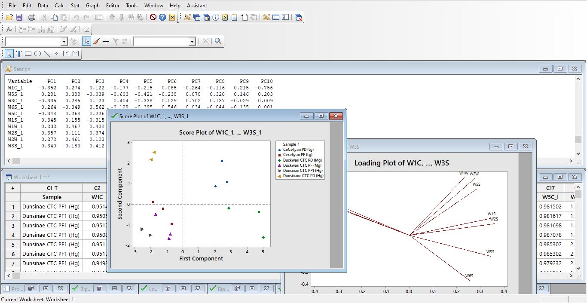Show the Graphs folder icon
This screenshot has height=303, width=587.
[x=206, y=17]
